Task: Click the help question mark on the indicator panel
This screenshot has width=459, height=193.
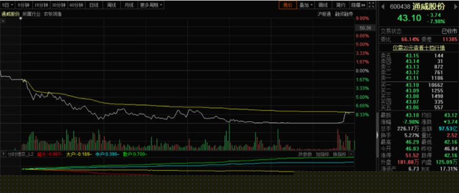Action: [x=3, y=154]
